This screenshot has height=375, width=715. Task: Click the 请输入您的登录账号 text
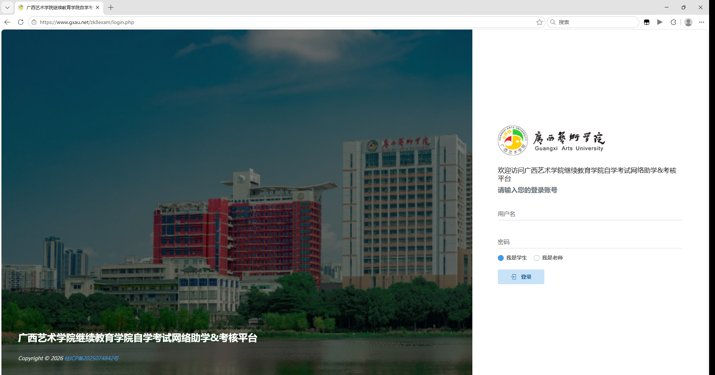coord(527,190)
